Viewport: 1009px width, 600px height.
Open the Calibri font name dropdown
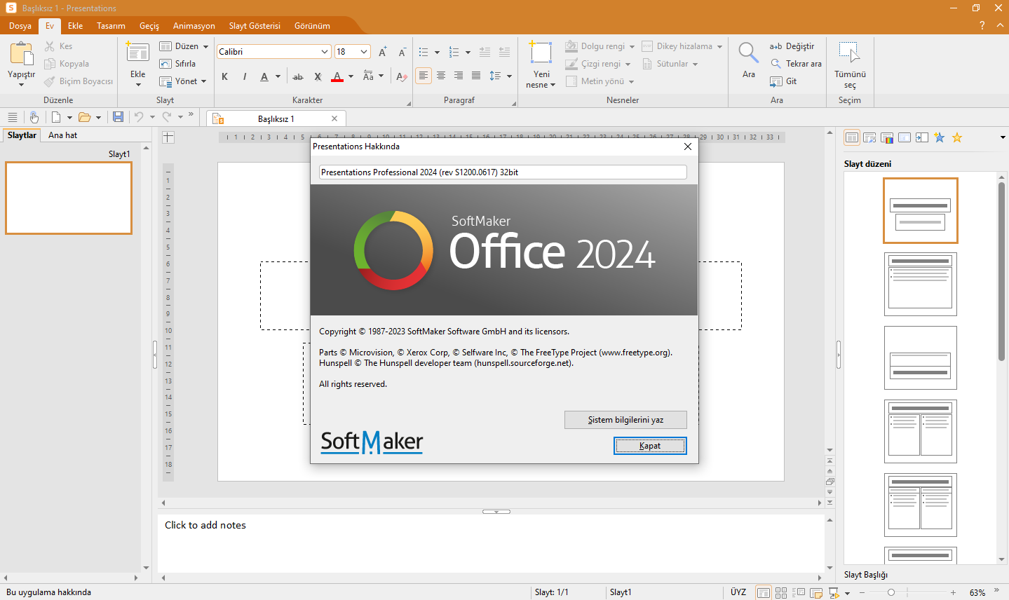325,52
